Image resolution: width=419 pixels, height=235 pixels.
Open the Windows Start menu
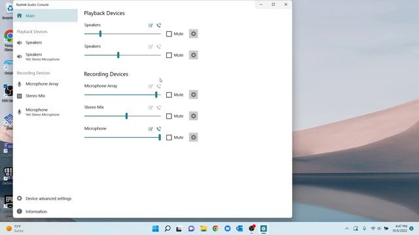point(155,228)
